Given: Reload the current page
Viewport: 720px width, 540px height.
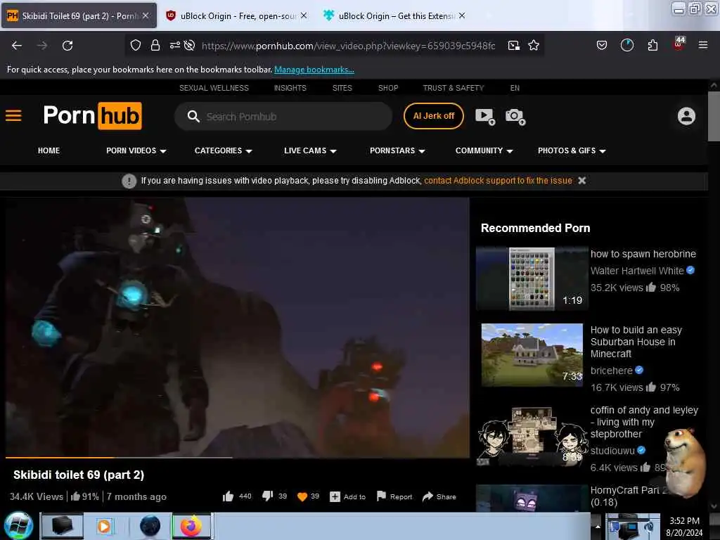Looking at the screenshot, I should pos(67,46).
